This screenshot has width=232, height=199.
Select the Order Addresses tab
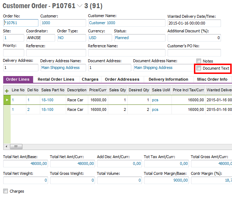[x=122, y=79]
